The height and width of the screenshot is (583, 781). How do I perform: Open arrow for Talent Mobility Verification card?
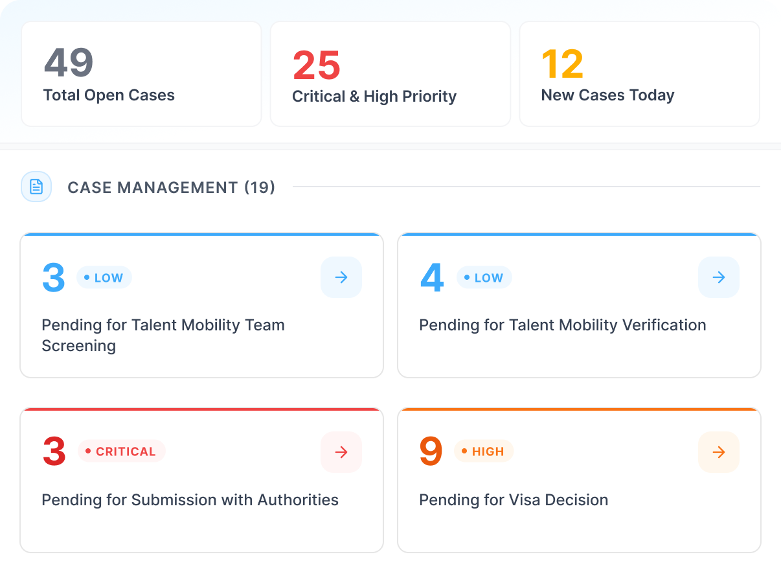719,277
